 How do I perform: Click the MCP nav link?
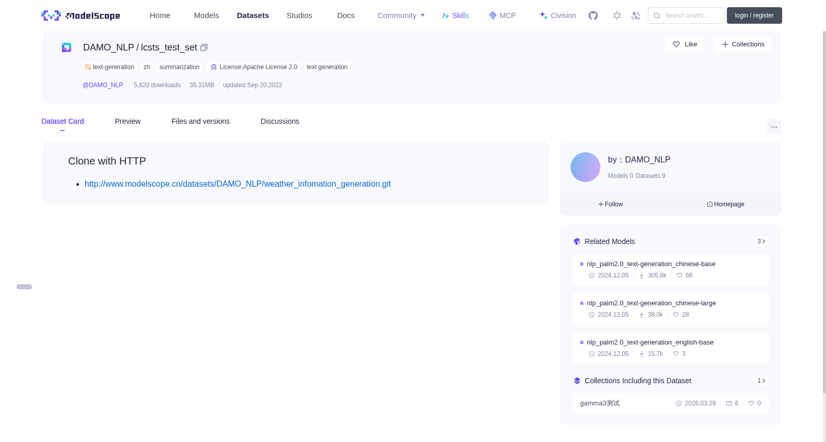pyautogui.click(x=502, y=15)
